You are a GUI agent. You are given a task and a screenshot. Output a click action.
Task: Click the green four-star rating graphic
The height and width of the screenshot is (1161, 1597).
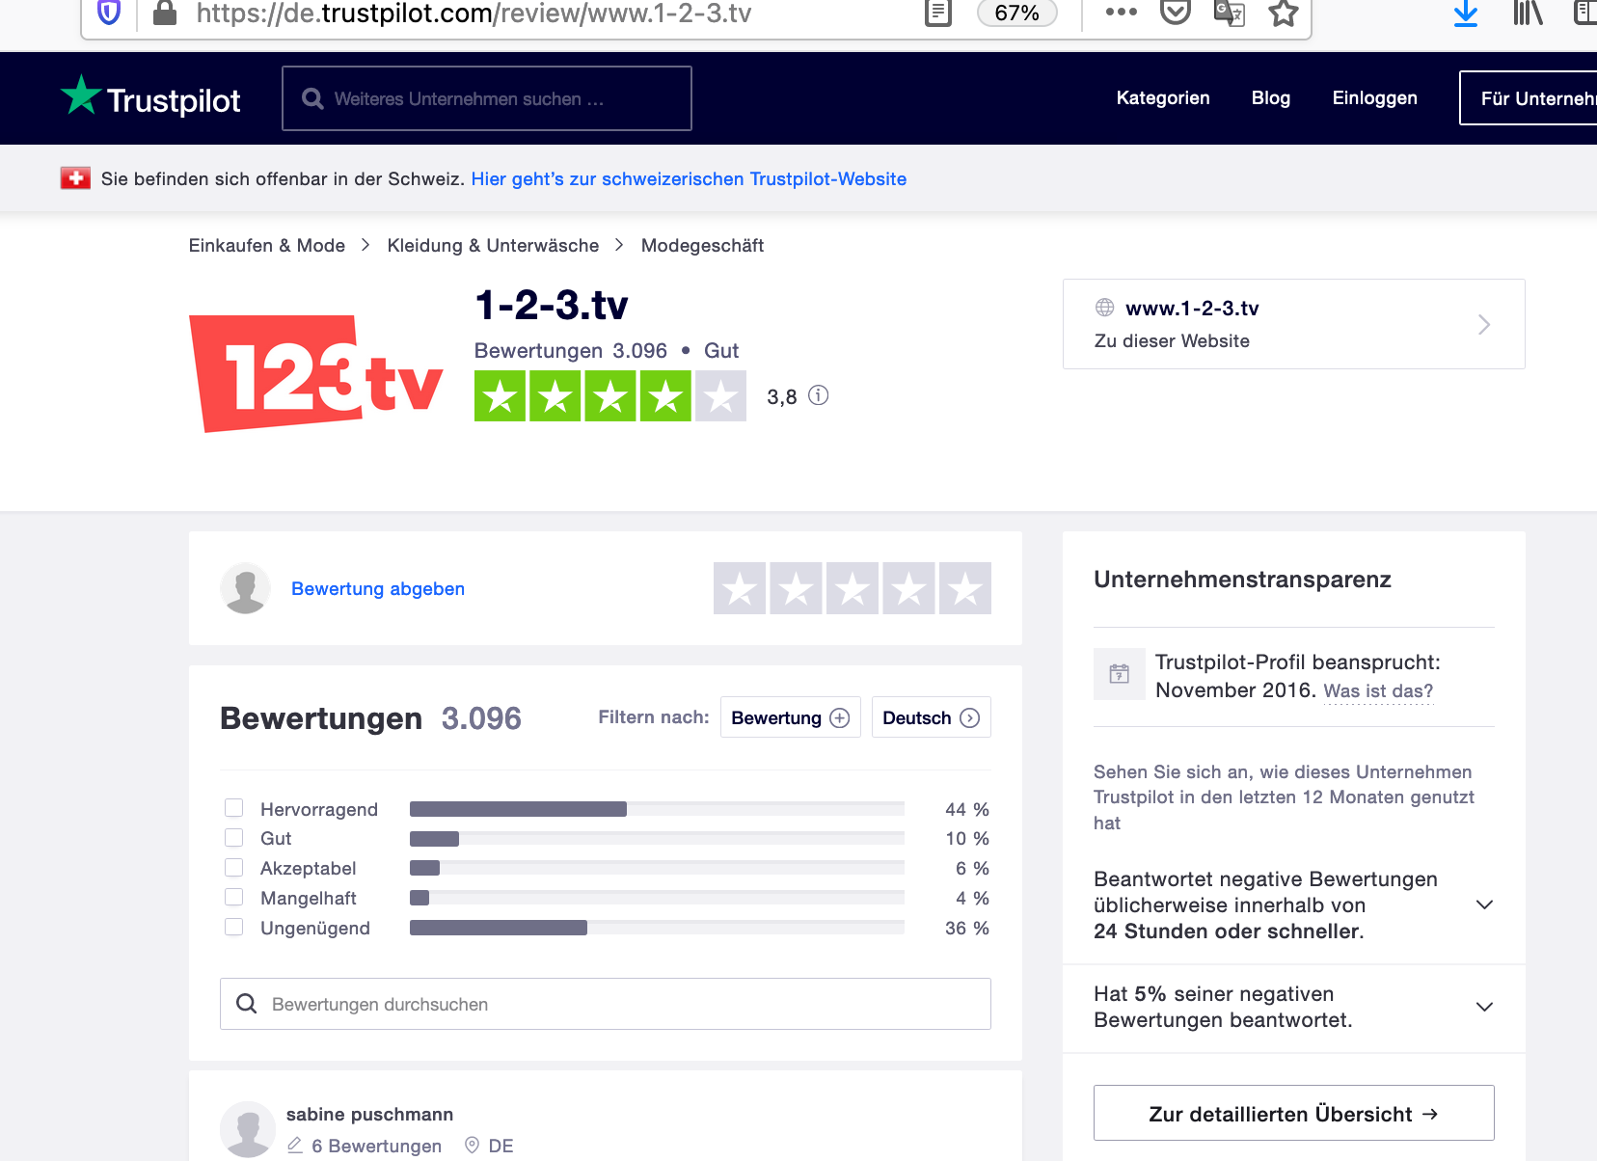click(x=610, y=395)
